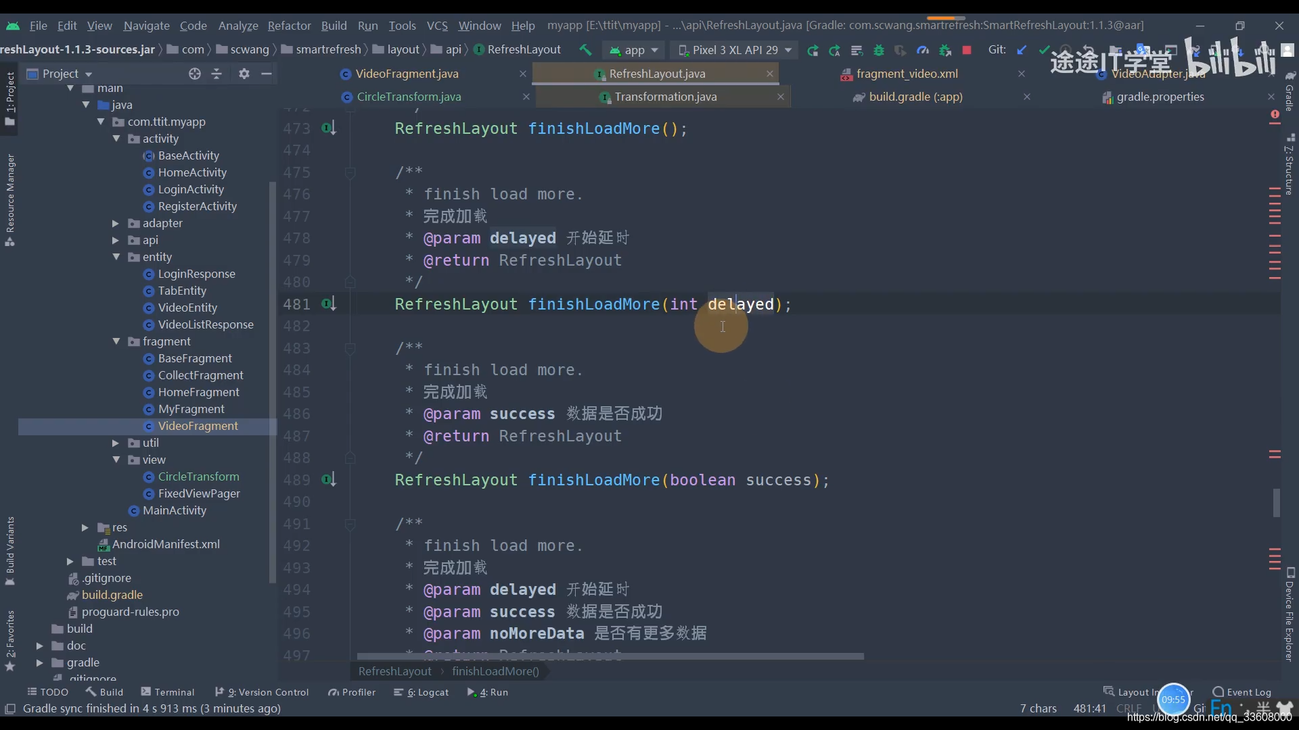The width and height of the screenshot is (1299, 730).
Task: Switch to the VideoFragment.java tab
Action: pyautogui.click(x=407, y=74)
